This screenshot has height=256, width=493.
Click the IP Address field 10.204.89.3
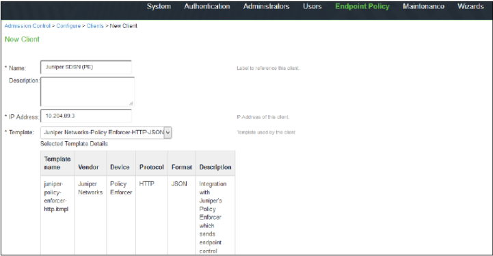coord(86,116)
